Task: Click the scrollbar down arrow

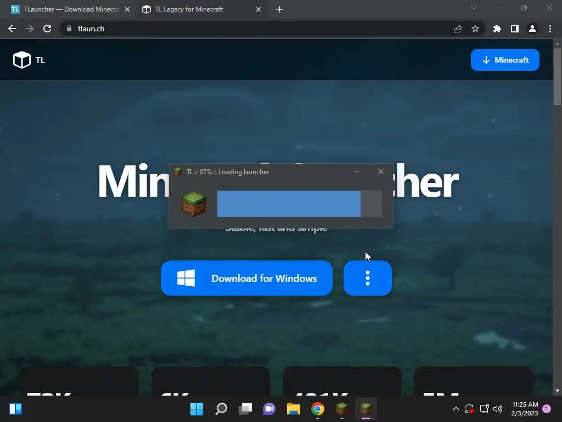Action: point(557,391)
